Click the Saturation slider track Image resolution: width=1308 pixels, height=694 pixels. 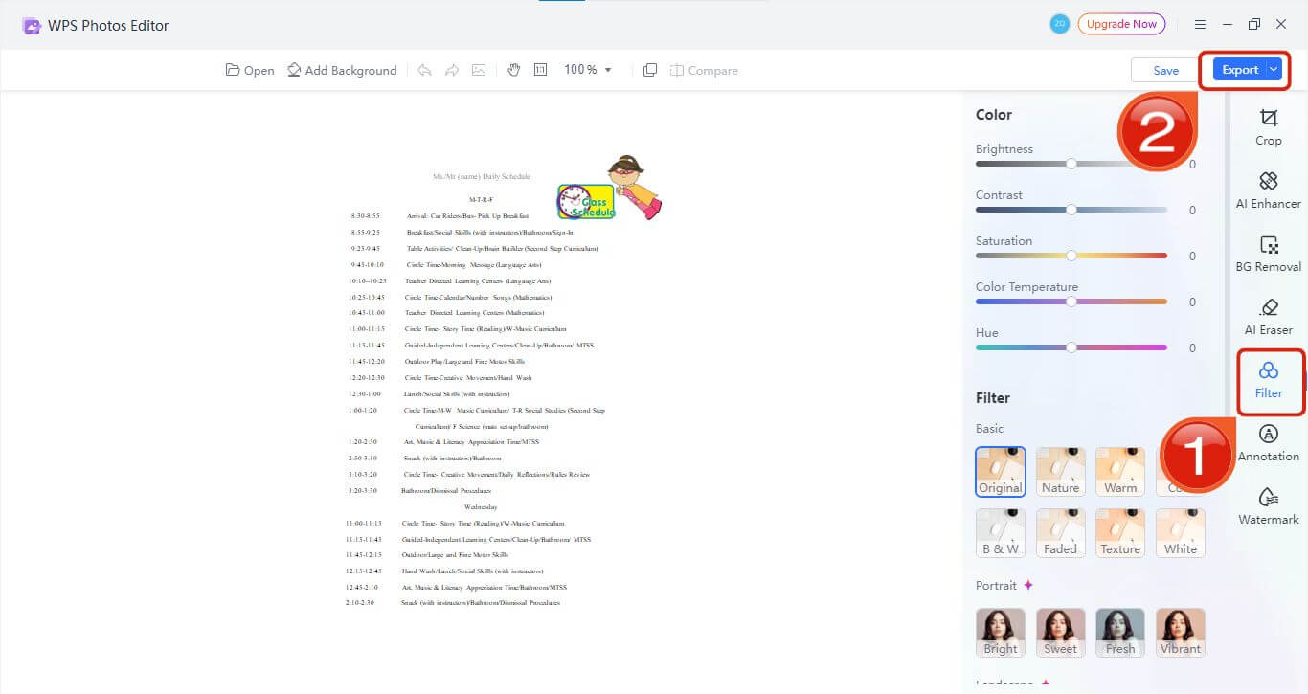point(1071,256)
